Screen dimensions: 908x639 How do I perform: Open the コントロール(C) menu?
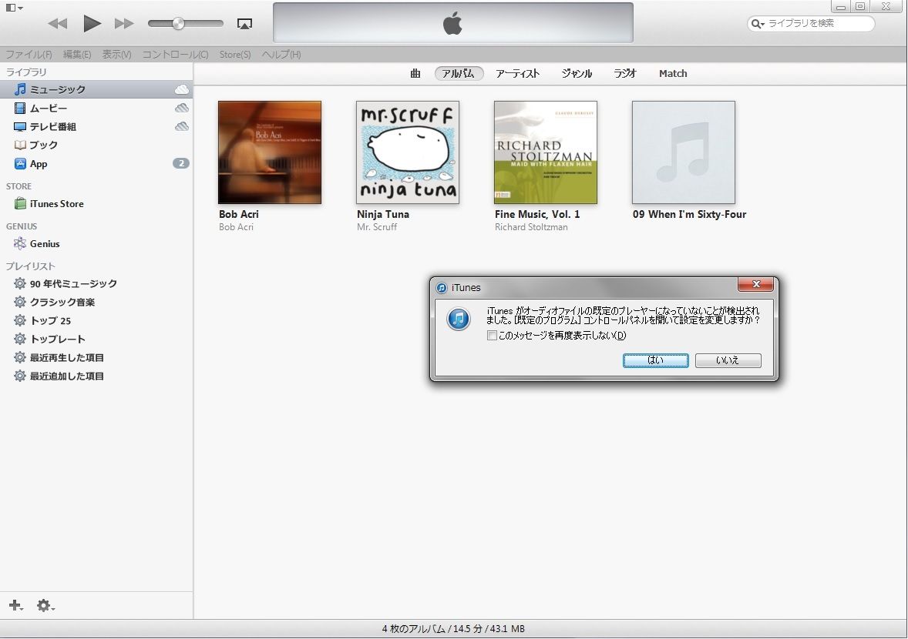coord(176,55)
